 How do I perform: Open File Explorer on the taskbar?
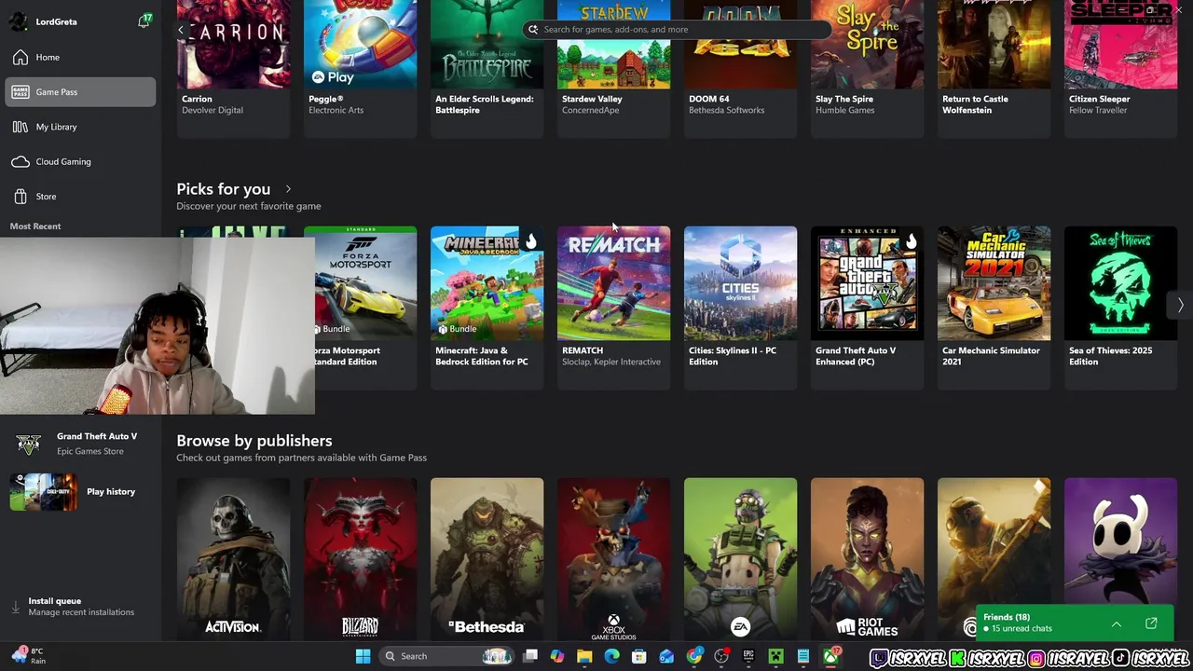(584, 656)
